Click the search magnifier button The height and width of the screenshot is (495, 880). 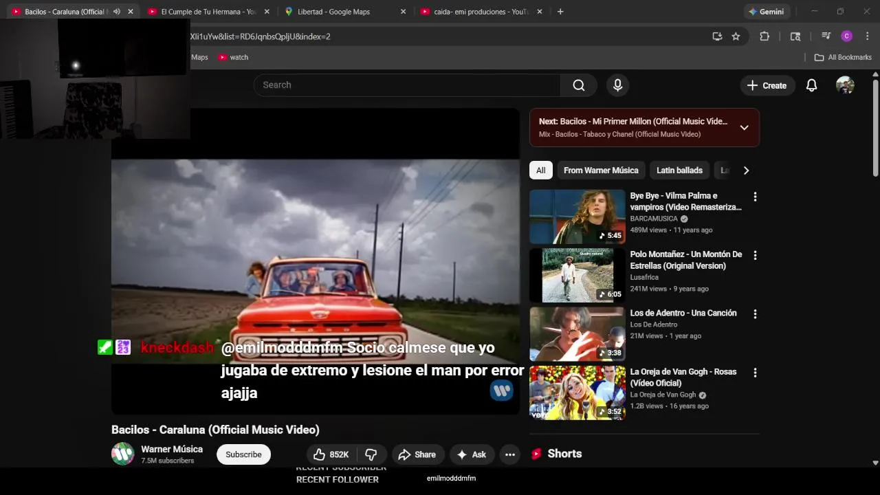pyautogui.click(x=579, y=85)
